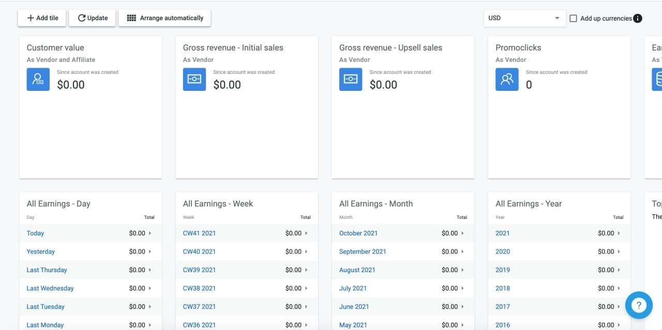The height and width of the screenshot is (330, 662).
Task: Click the Promoclicks tile title
Action: [518, 48]
